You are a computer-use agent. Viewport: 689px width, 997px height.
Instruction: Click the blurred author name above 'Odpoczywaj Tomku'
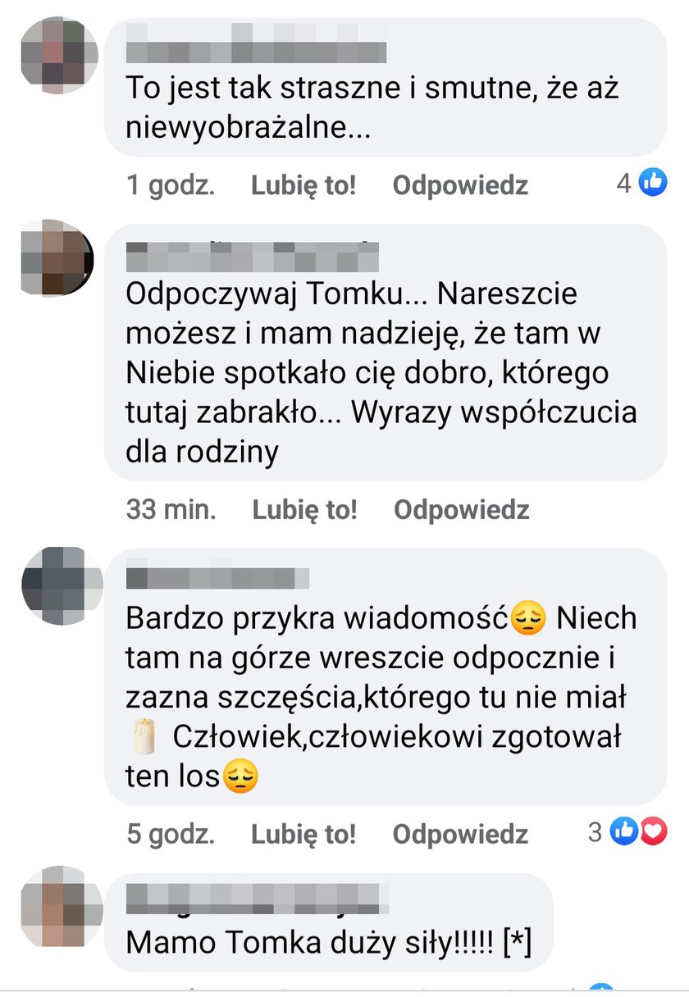click(253, 256)
